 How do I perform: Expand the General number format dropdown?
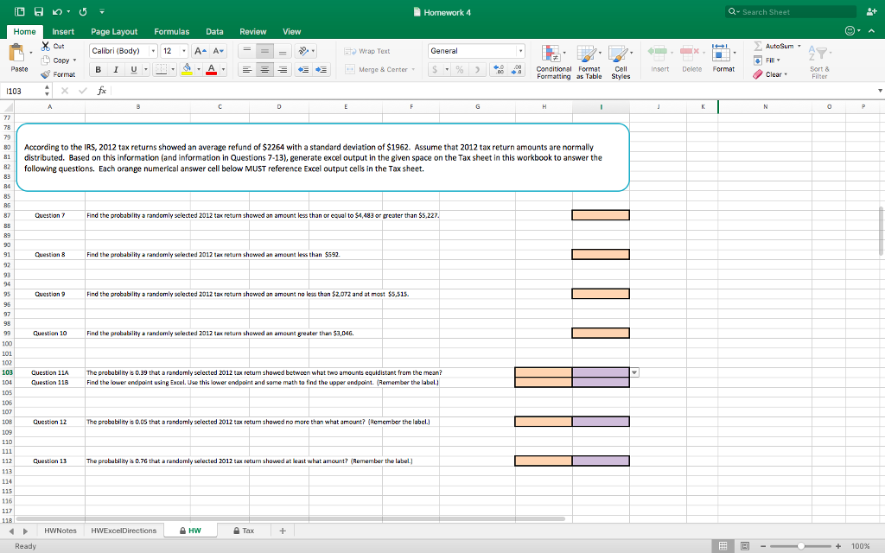point(521,51)
